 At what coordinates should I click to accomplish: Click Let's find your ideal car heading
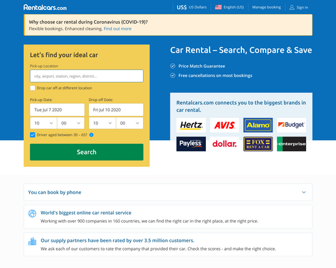tap(64, 55)
